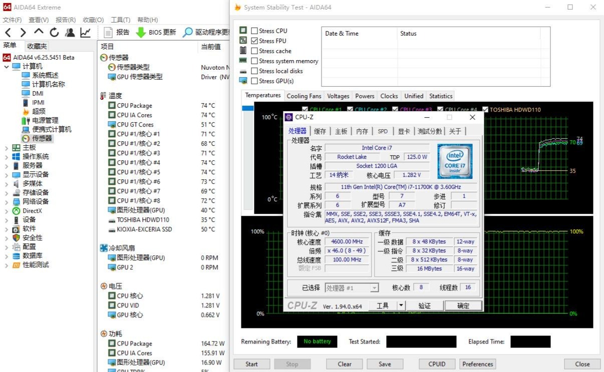Expand the 存储设备 tree node
The width and height of the screenshot is (604, 372).
[x=7, y=192]
